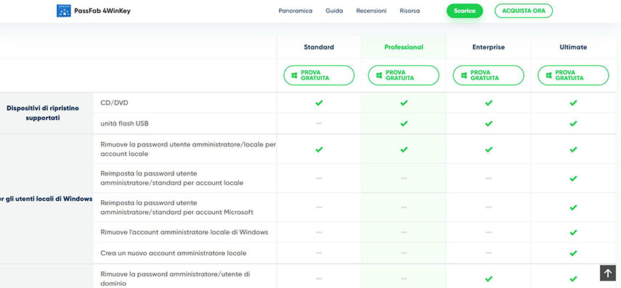
Task: Start Enterprise PROVA GRATUITA trial
Action: (x=488, y=75)
